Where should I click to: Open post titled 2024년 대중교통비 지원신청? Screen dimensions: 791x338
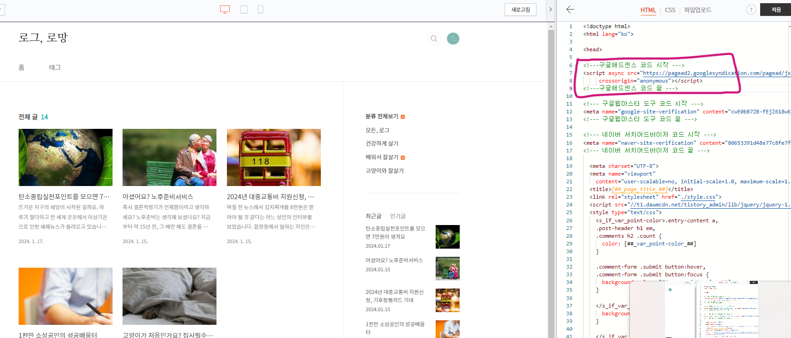click(270, 196)
